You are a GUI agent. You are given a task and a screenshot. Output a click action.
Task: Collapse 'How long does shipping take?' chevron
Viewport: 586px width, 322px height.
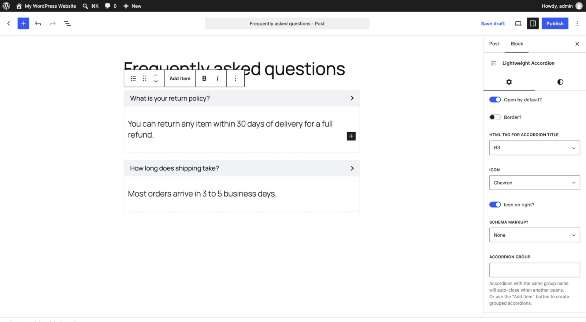pyautogui.click(x=352, y=168)
